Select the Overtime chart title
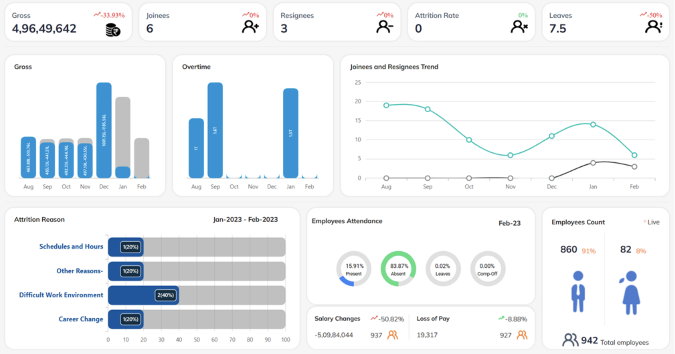This screenshot has height=354, width=675. [196, 67]
